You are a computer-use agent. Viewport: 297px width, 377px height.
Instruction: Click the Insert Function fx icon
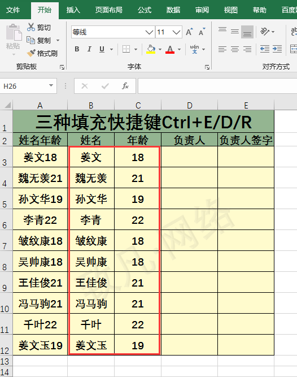pos(125,86)
